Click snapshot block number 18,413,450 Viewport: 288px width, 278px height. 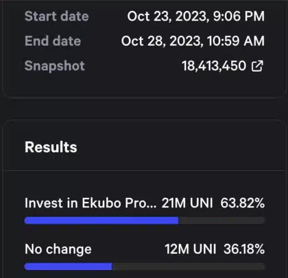(x=213, y=66)
